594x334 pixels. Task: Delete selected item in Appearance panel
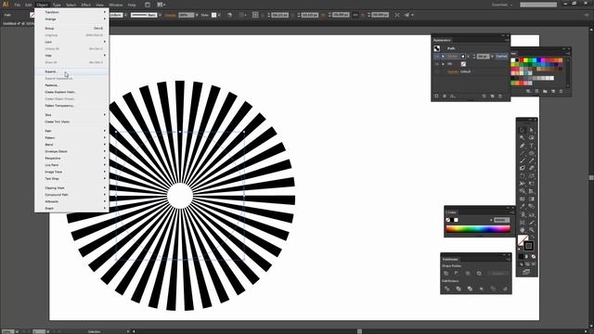[x=500, y=96]
